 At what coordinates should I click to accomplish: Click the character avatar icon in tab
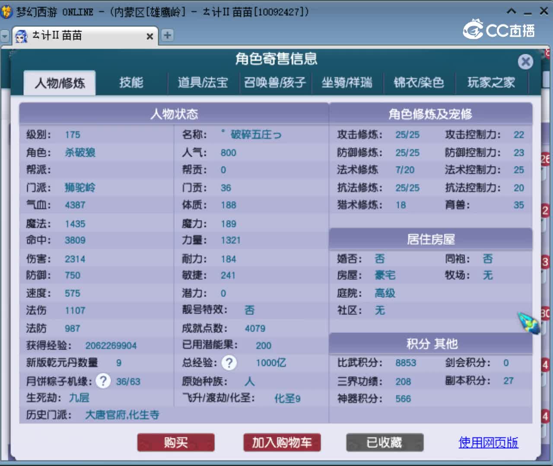click(x=22, y=36)
